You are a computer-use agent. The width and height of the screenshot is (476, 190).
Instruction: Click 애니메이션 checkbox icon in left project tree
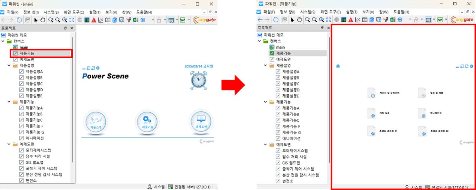pyautogui.click(x=22, y=138)
